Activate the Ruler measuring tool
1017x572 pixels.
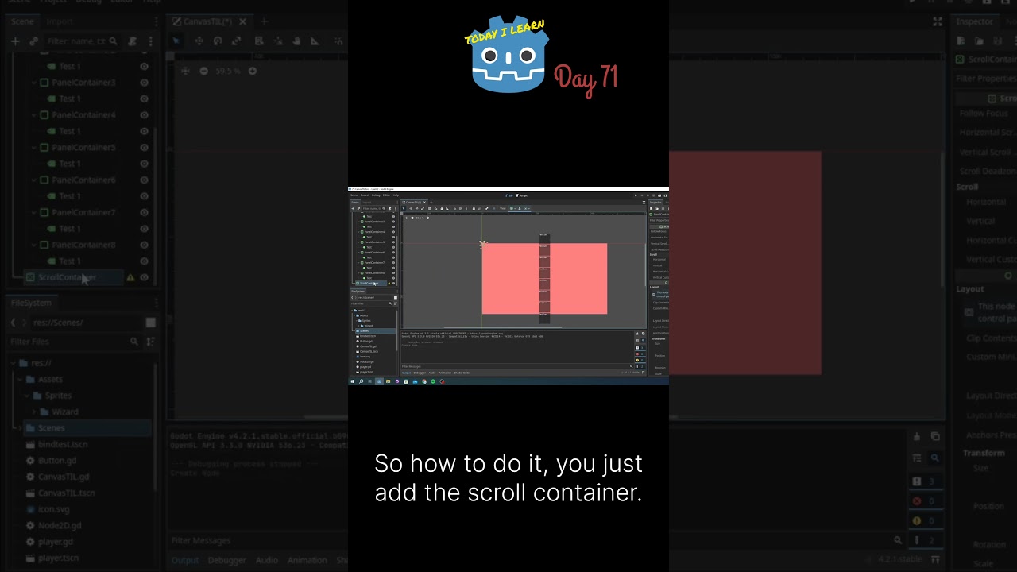click(x=315, y=41)
